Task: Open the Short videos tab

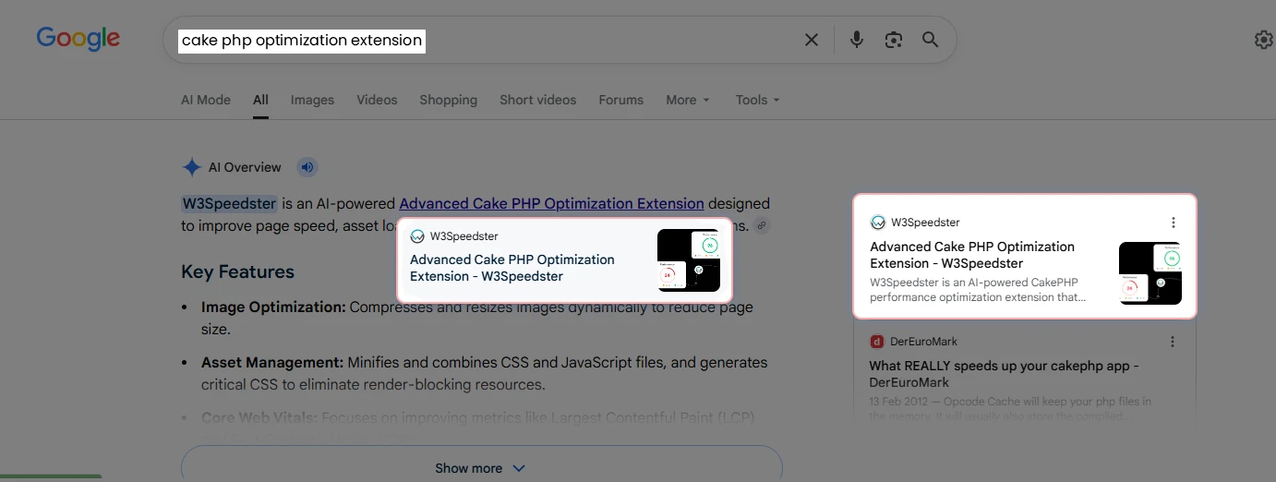Action: pos(537,100)
